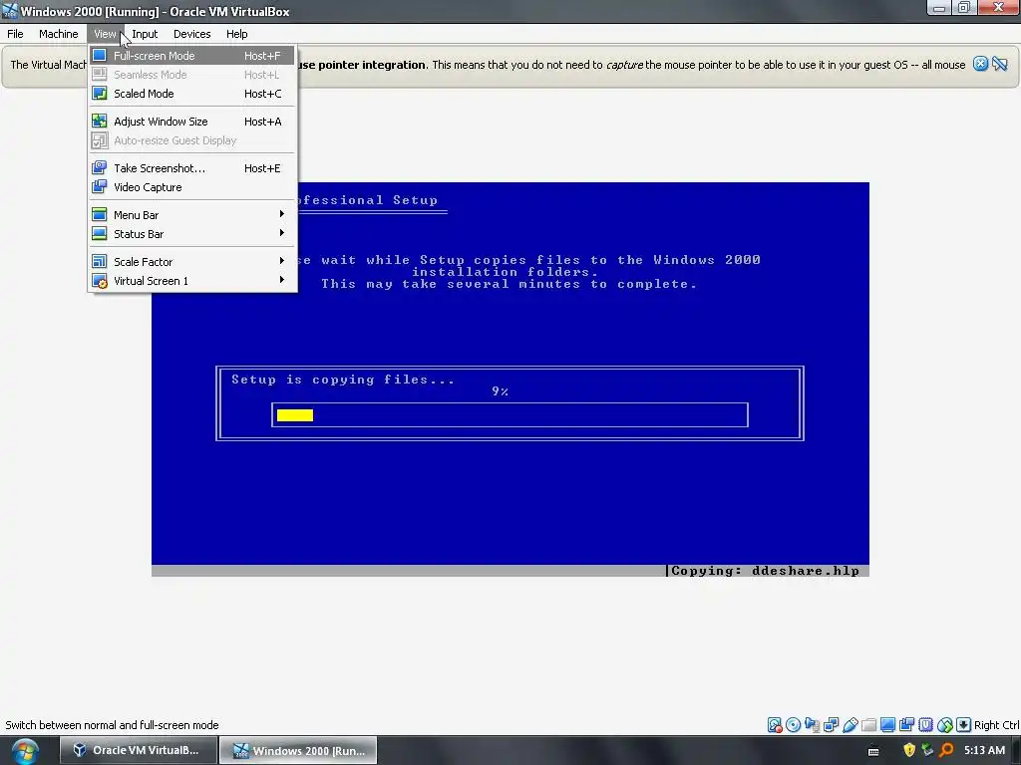Click the 5:13 AM taskbar clock
The image size is (1021, 765).
984,750
